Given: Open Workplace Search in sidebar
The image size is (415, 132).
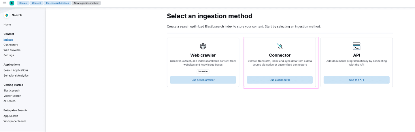Looking at the screenshot, I should pos(15,121).
